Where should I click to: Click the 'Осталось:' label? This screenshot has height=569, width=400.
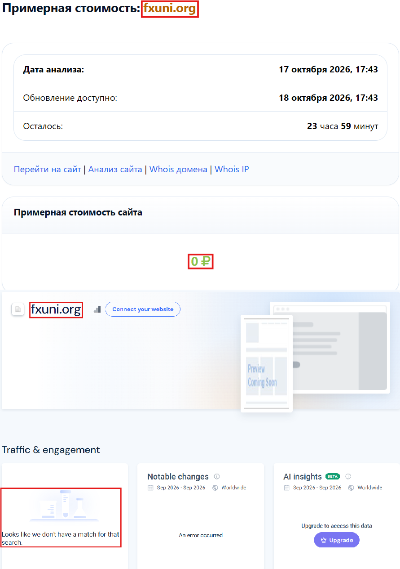point(43,126)
